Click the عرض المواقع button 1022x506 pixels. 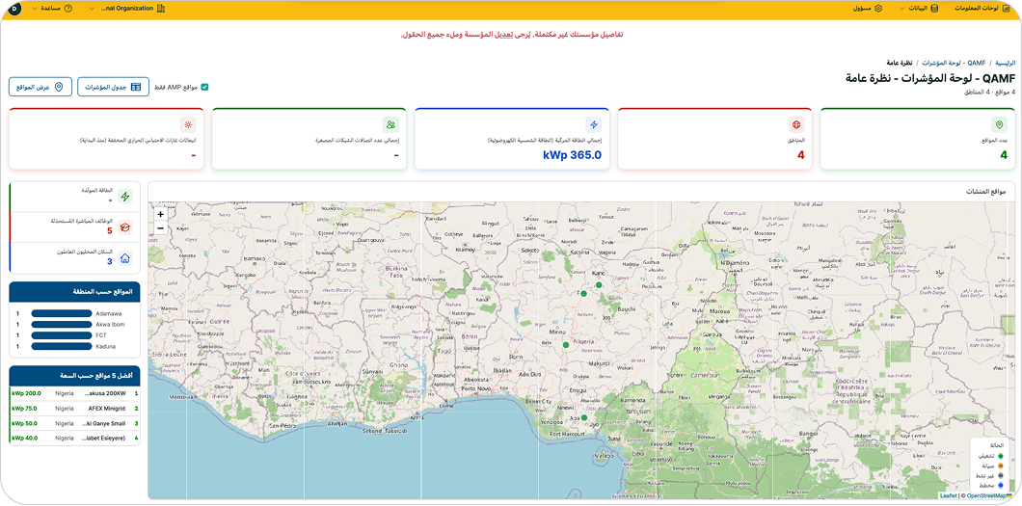point(40,87)
